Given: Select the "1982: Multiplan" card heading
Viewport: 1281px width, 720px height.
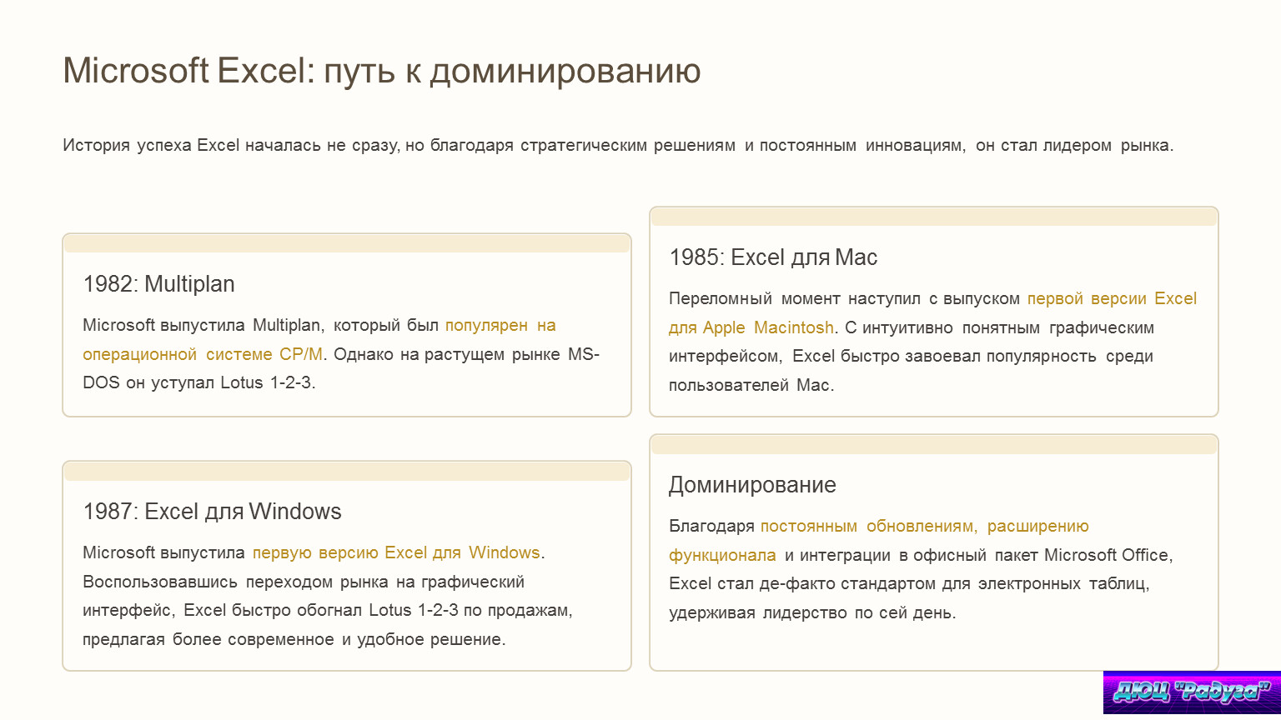Looking at the screenshot, I should click(x=158, y=284).
